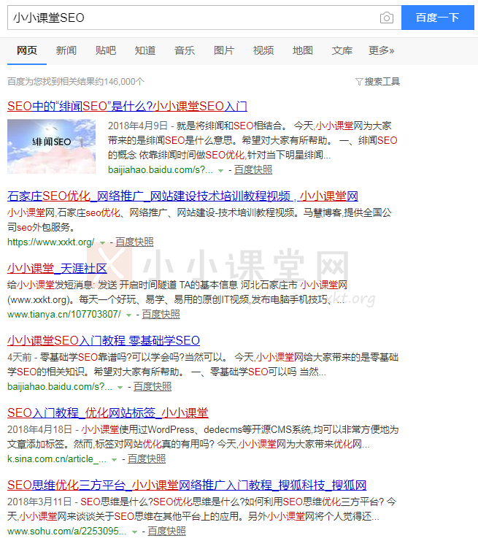Click the 搜索工具 filter icon
This screenshot has width=478, height=541.
point(359,82)
